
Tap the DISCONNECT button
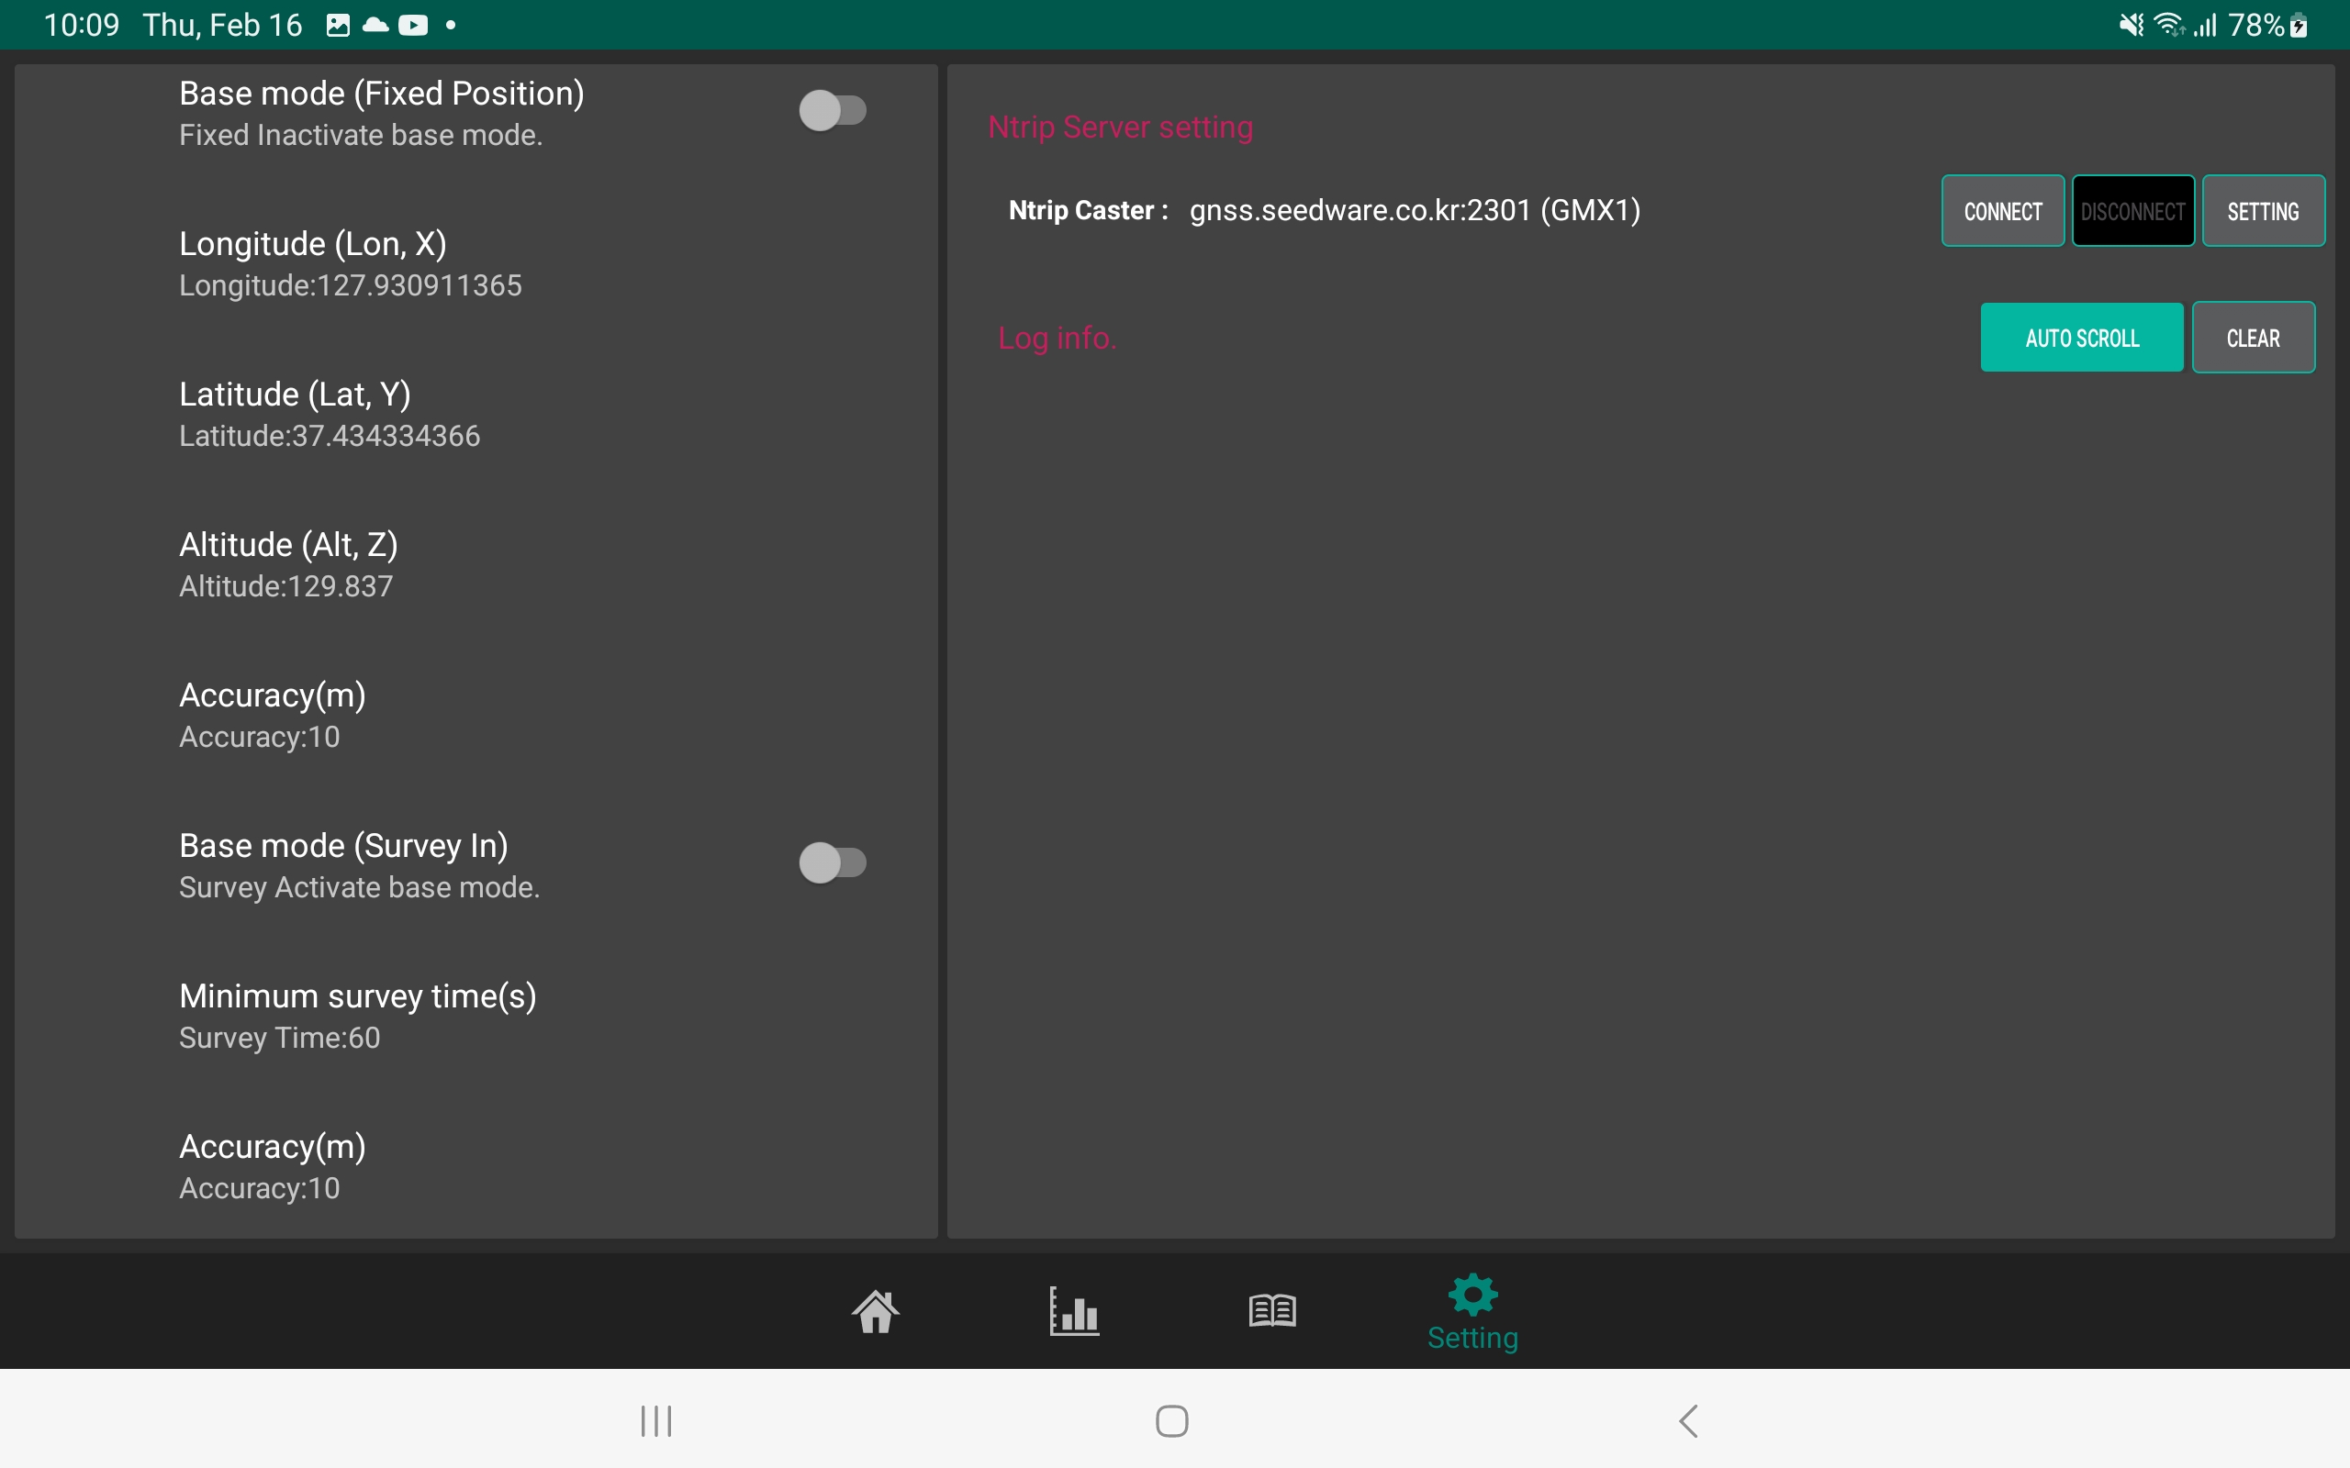pos(2132,211)
